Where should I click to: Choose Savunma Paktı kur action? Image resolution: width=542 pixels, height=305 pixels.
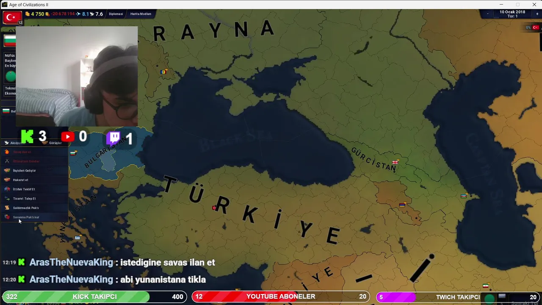(34, 217)
